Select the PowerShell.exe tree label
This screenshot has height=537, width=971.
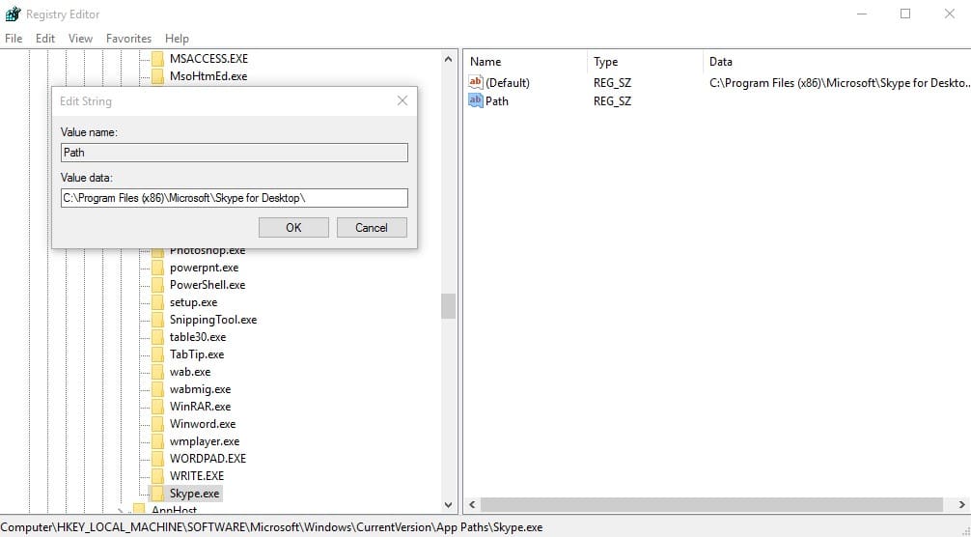(x=208, y=285)
